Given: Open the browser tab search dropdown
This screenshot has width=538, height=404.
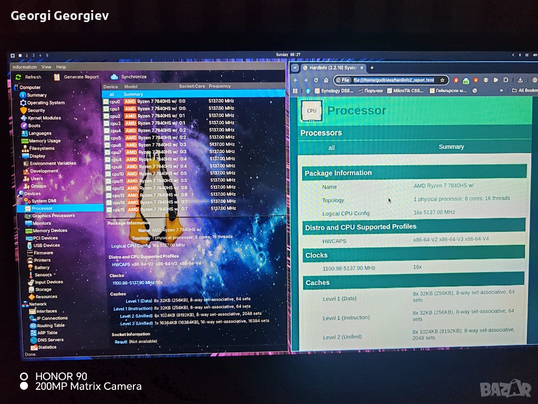Looking at the screenshot, I should [x=295, y=68].
